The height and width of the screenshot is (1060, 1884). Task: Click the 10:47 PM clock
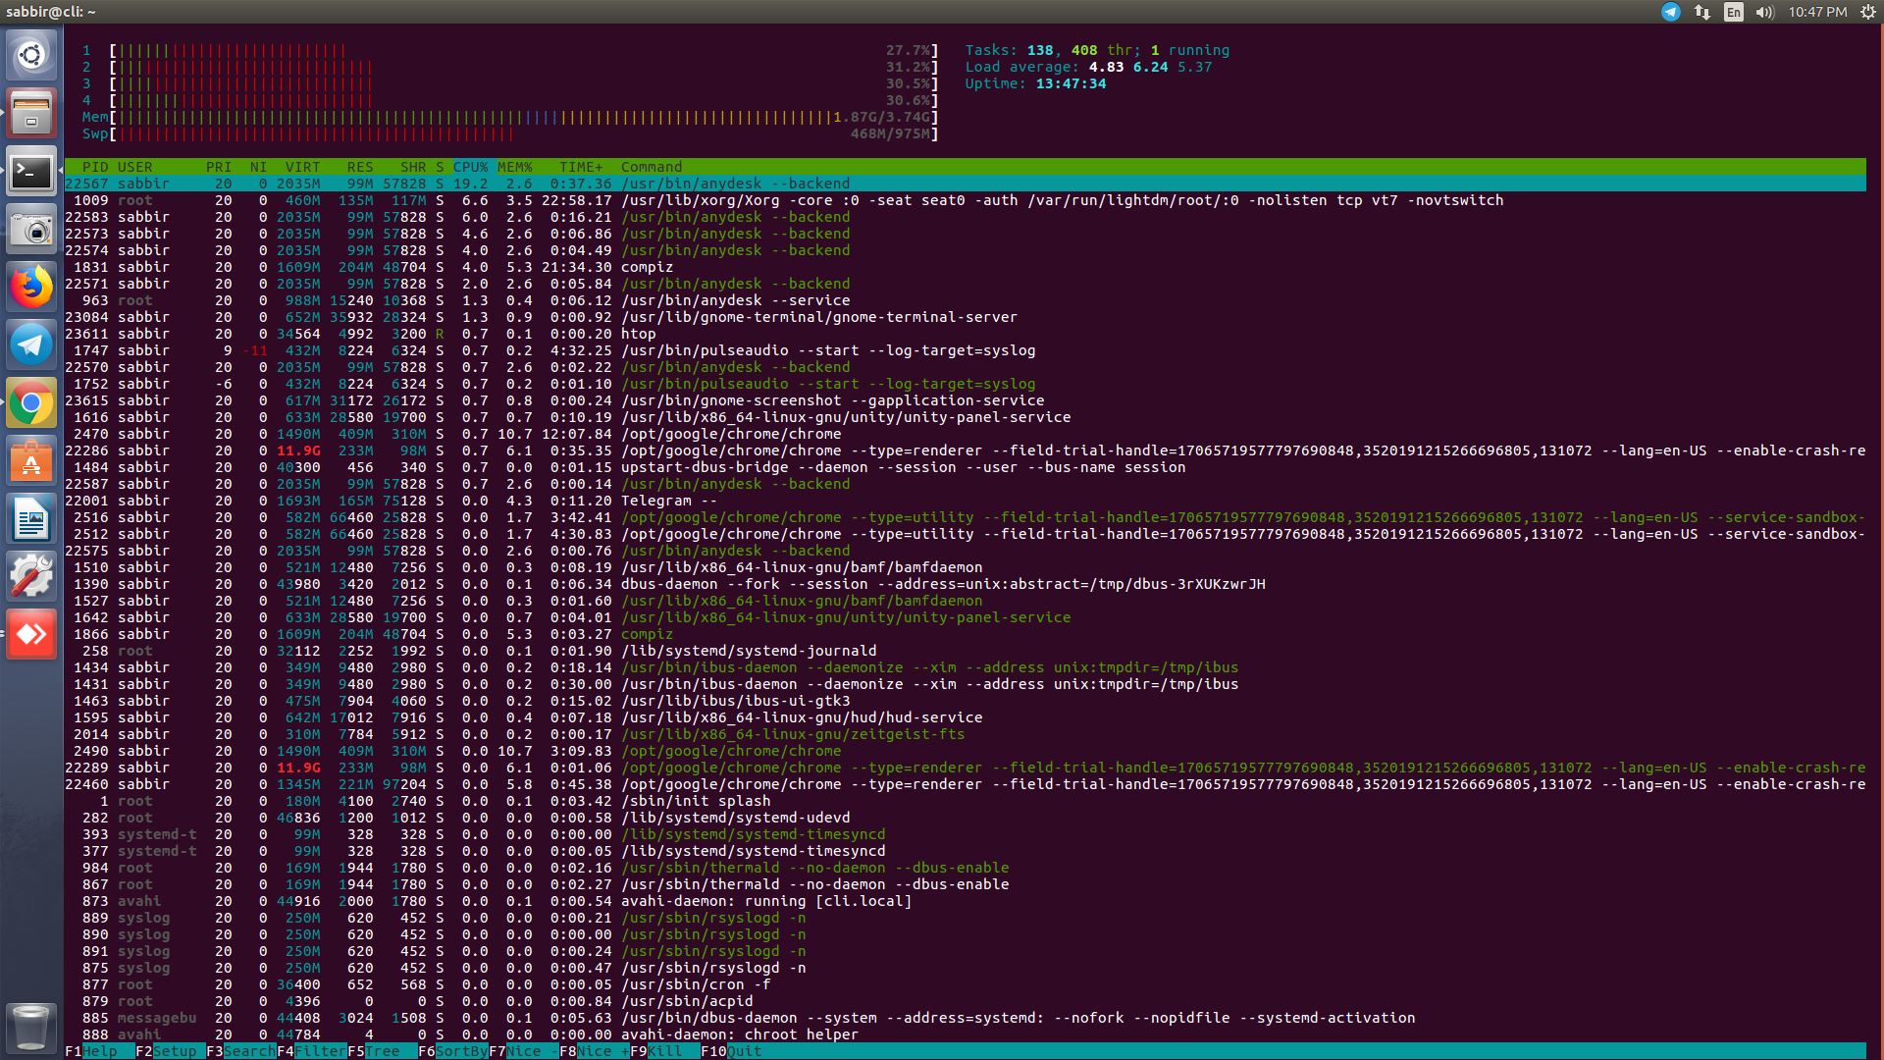coord(1817,12)
